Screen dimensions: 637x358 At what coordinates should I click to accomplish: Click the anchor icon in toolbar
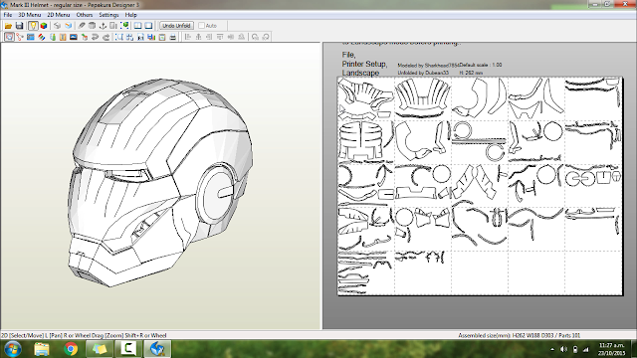coord(103,26)
